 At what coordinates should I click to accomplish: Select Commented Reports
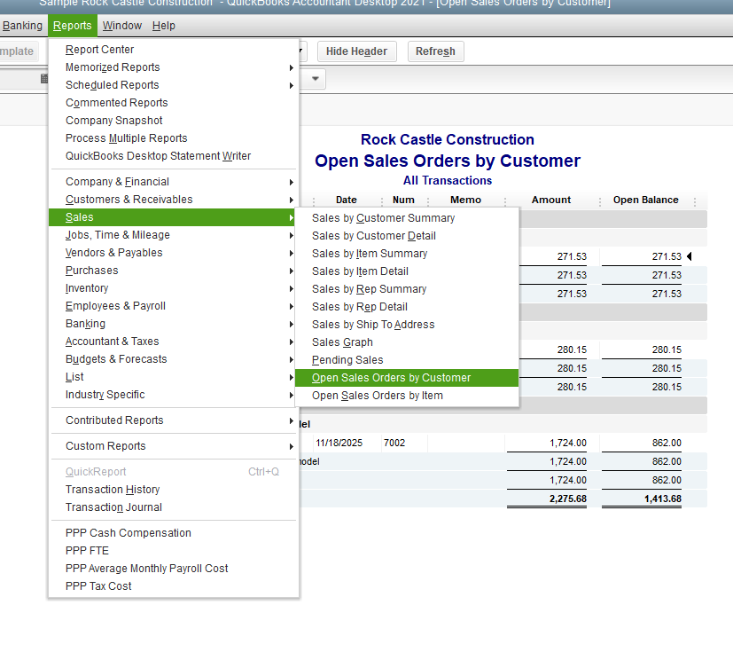pyautogui.click(x=174, y=103)
